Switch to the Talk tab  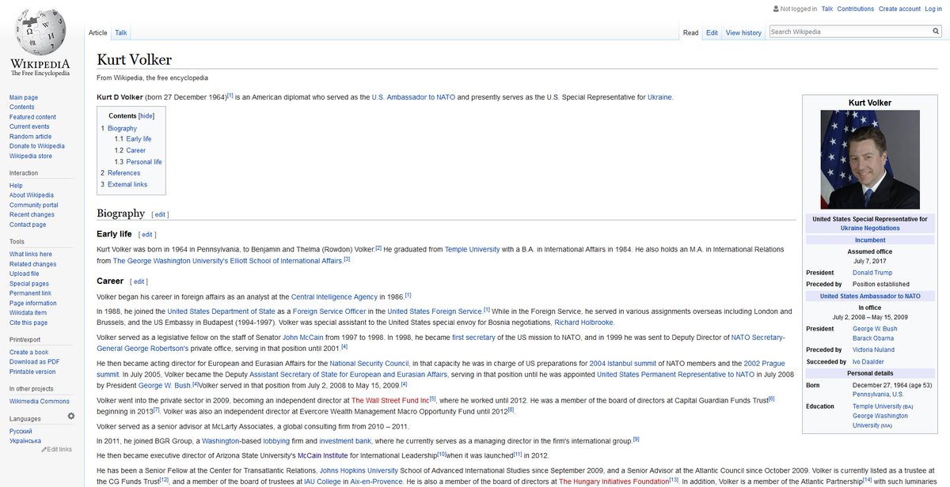(x=121, y=32)
